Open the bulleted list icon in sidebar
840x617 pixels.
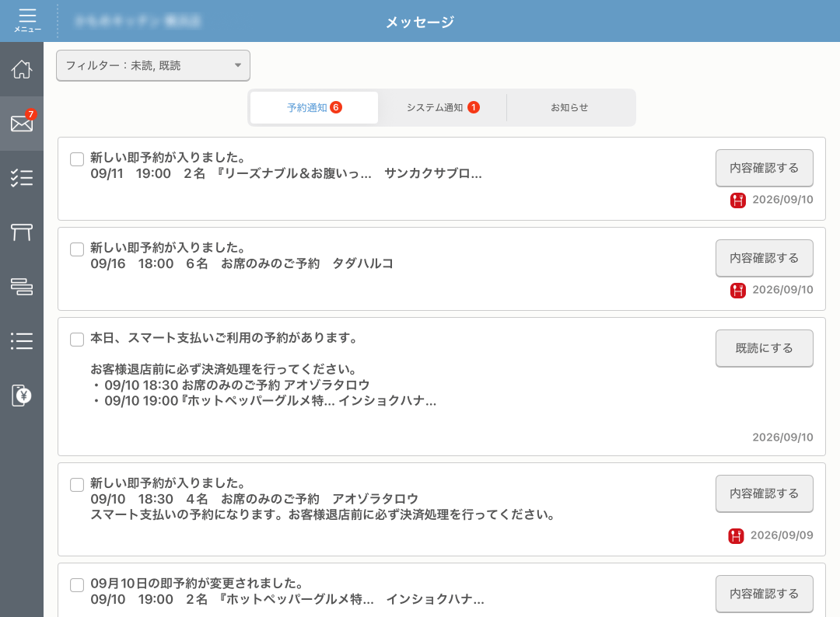tap(22, 341)
